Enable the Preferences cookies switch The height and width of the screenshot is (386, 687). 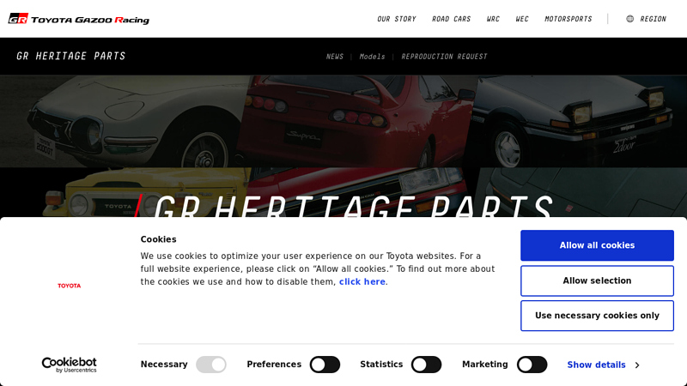[x=325, y=365]
